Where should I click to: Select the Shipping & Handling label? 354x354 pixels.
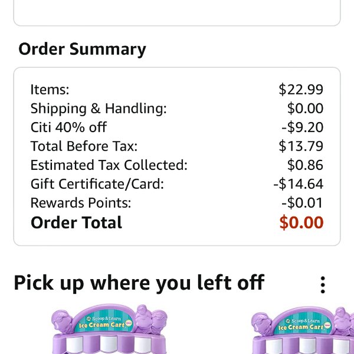(x=99, y=109)
